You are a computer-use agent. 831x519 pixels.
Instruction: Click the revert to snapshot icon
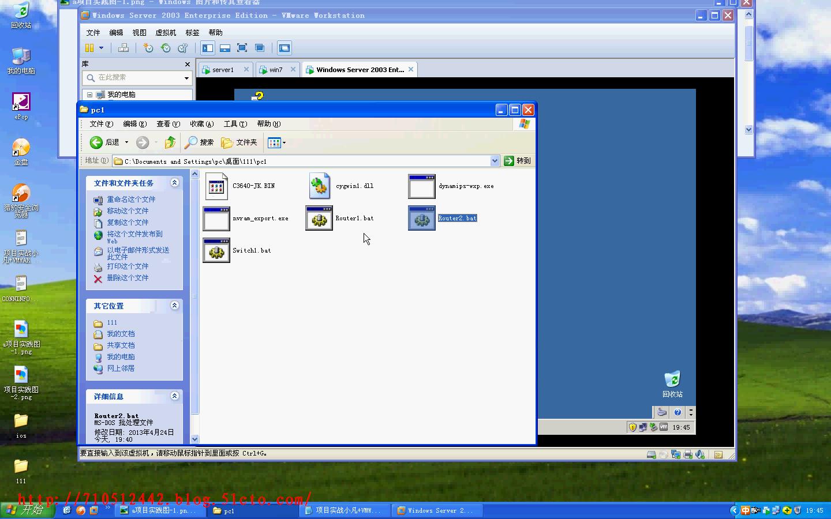166,48
